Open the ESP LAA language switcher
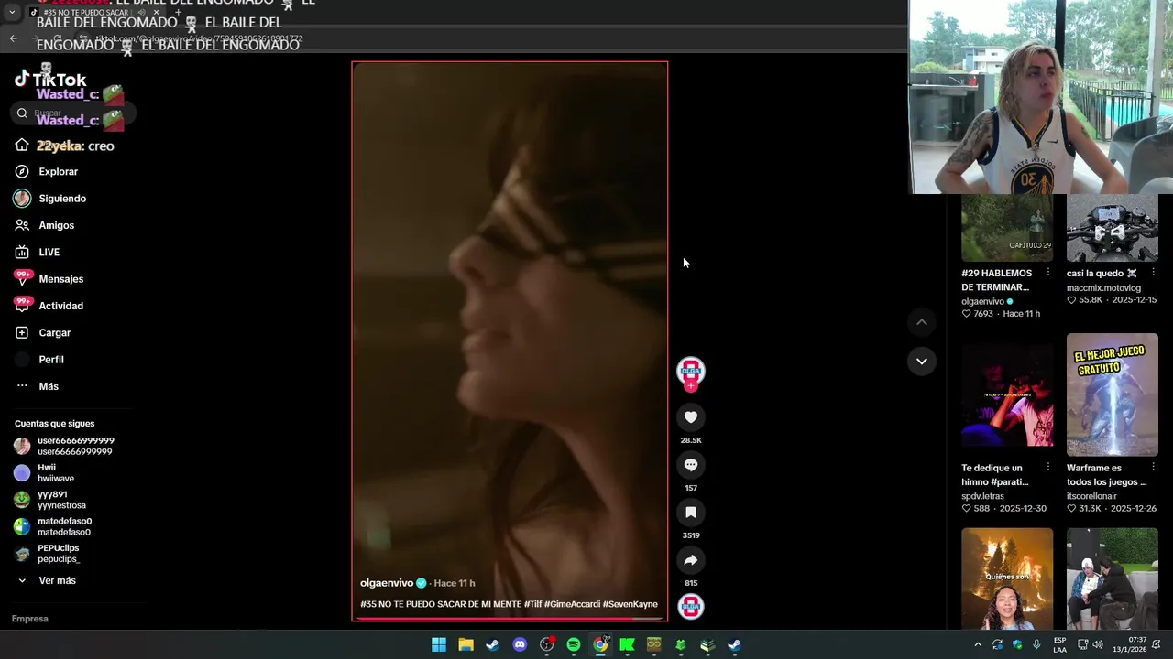Screen dimensions: 1173x659 coord(1060,644)
